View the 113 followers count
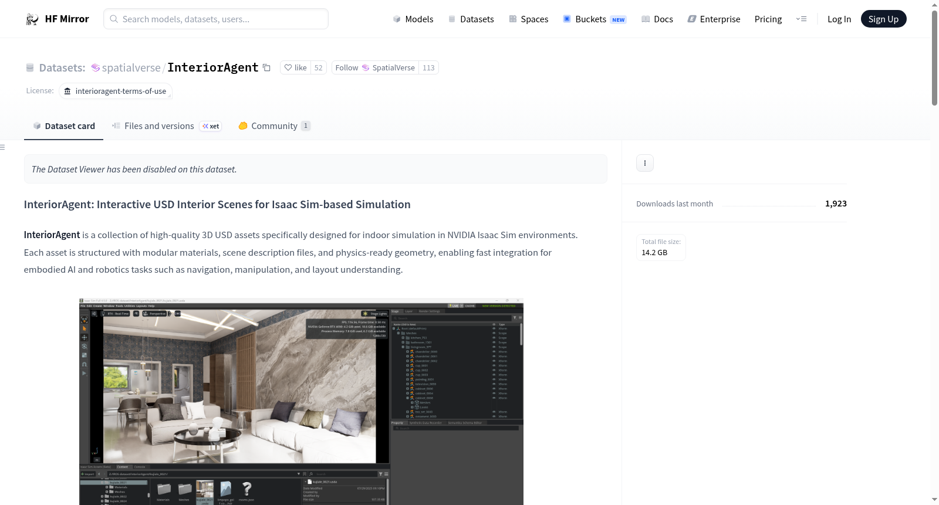 tap(428, 67)
